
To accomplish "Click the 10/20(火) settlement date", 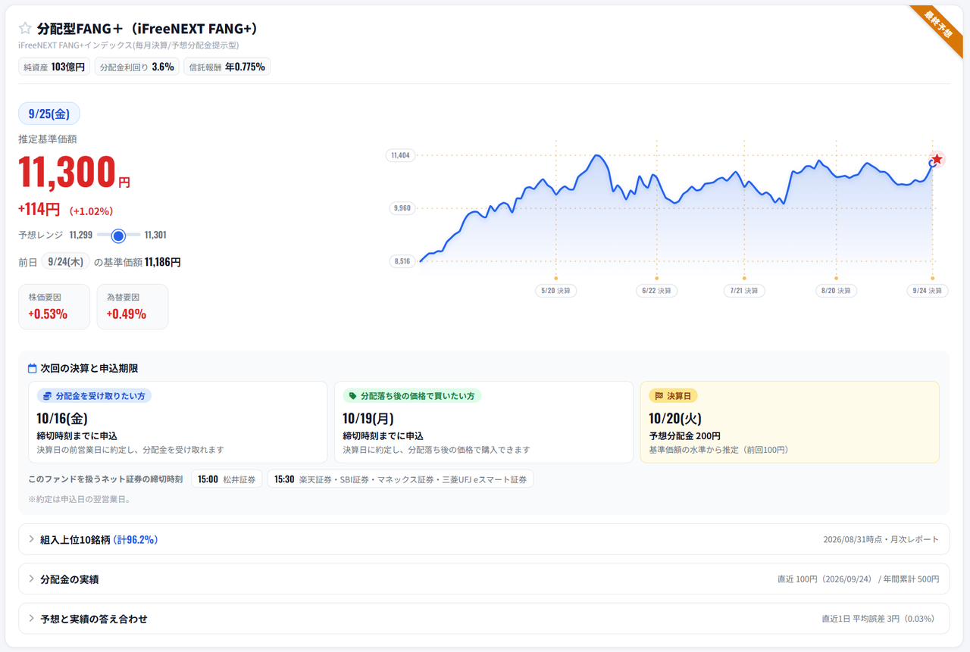I will [x=675, y=419].
